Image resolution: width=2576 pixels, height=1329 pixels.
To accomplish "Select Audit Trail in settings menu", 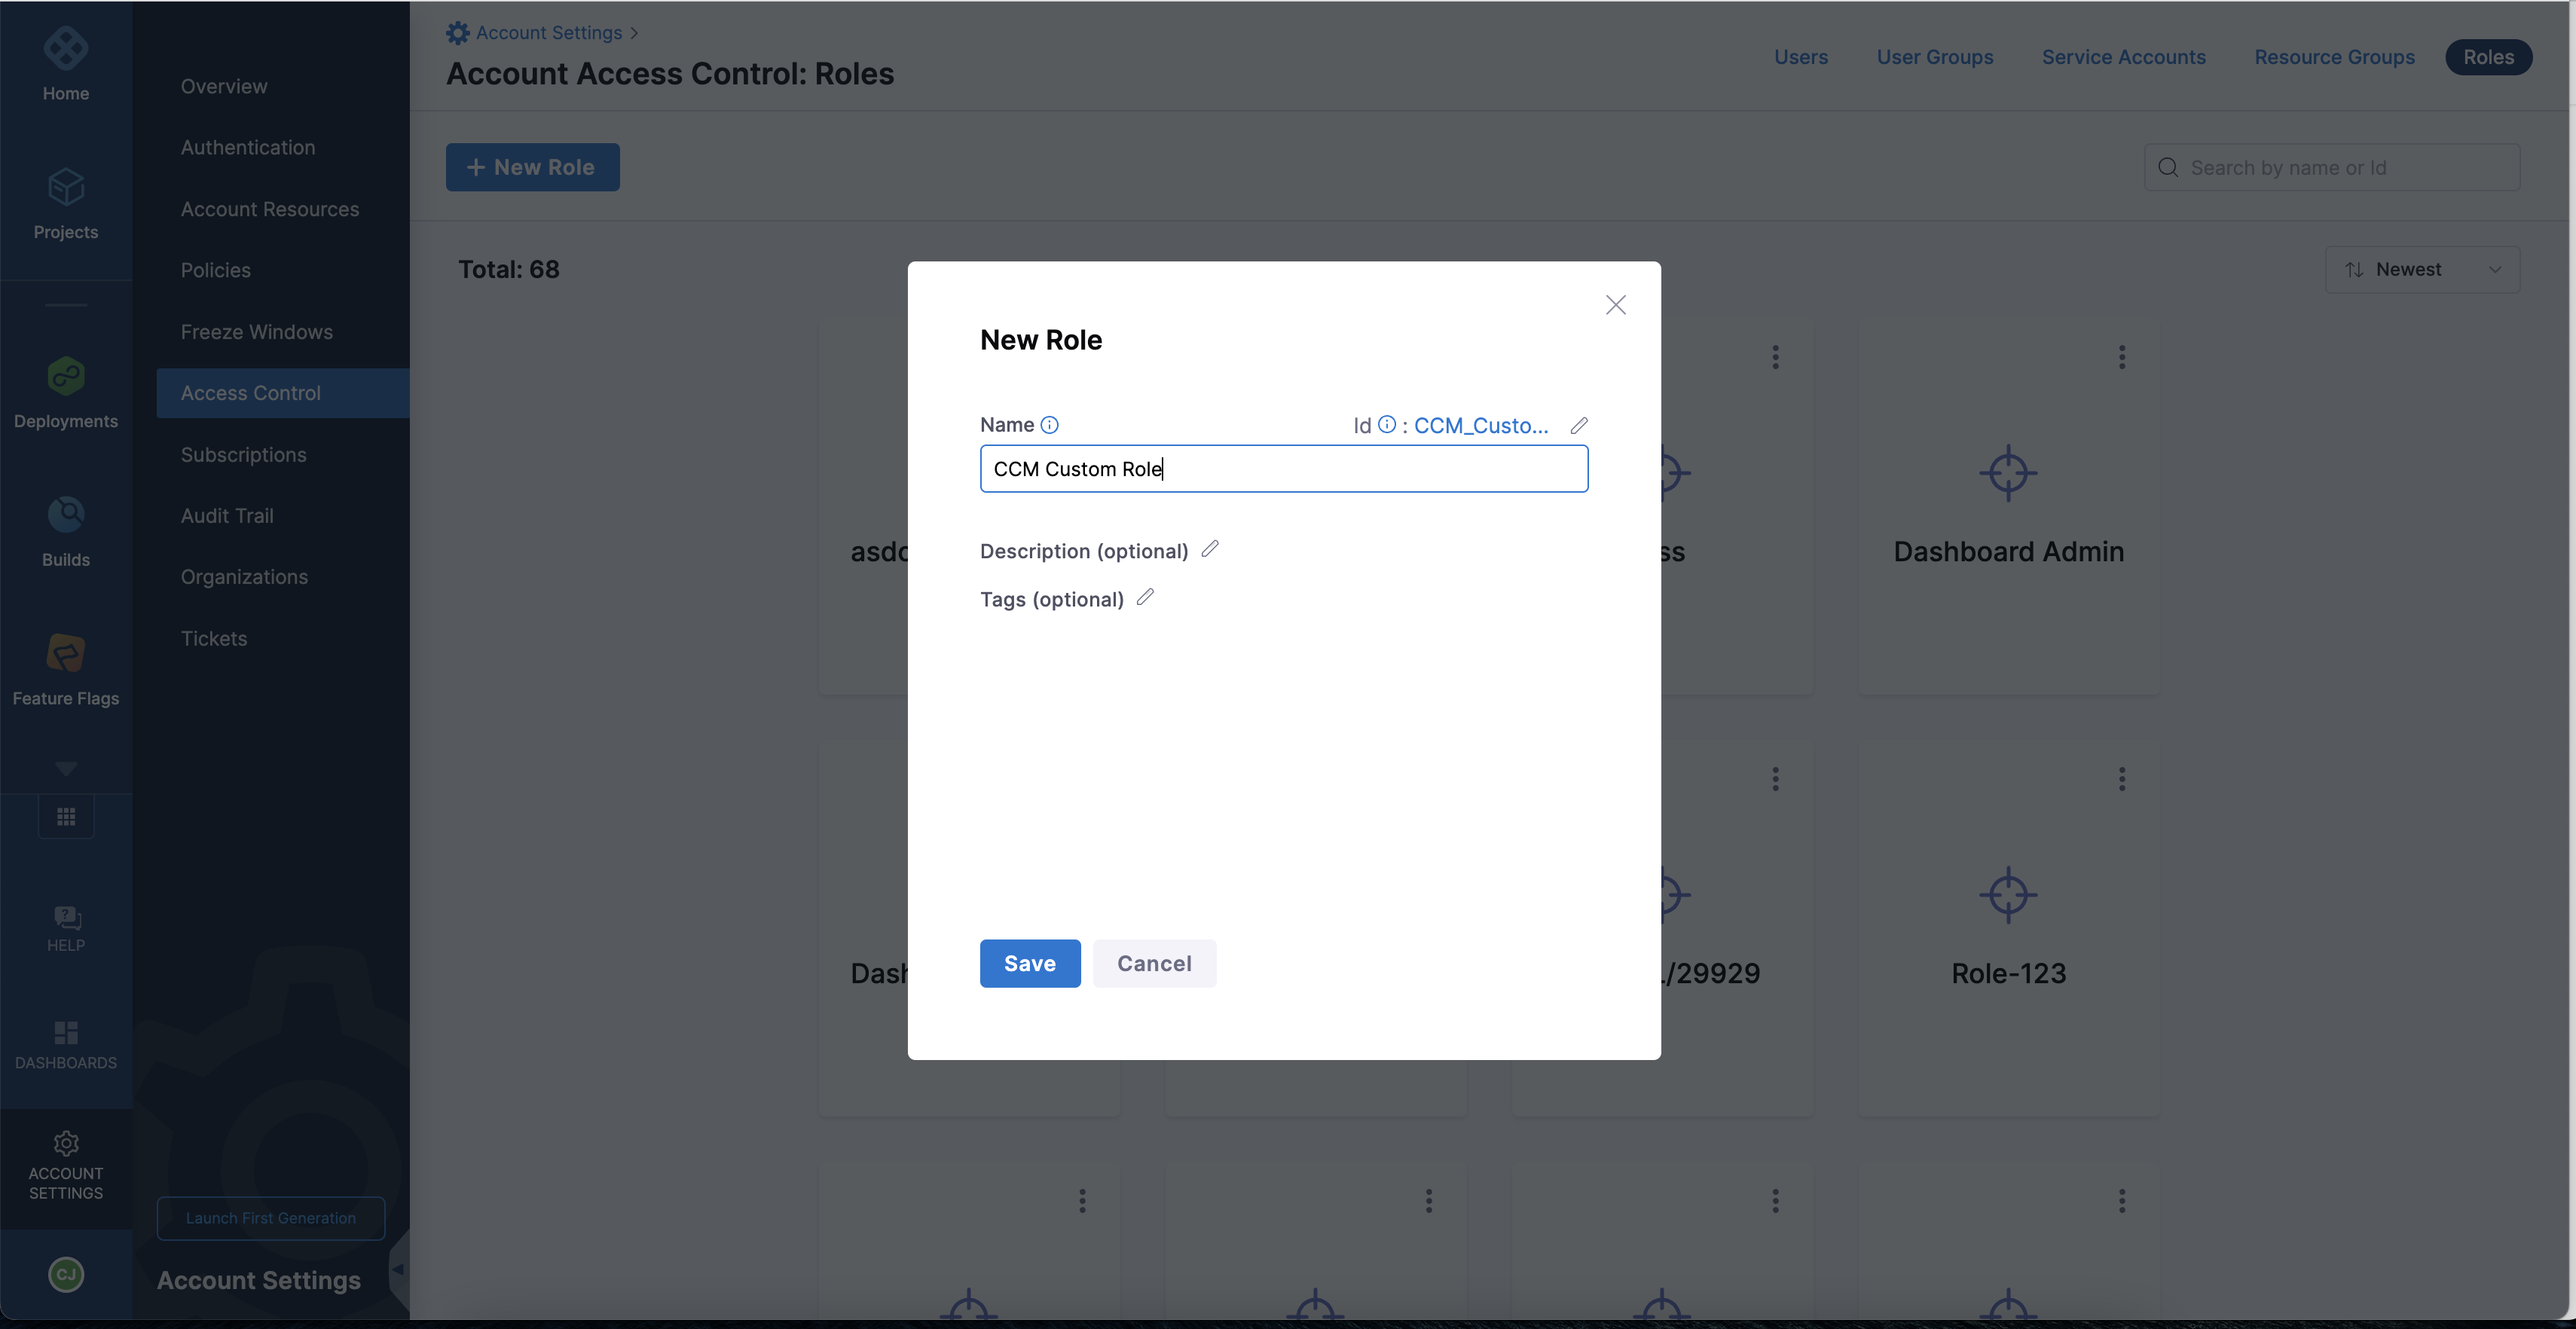I will tap(227, 516).
